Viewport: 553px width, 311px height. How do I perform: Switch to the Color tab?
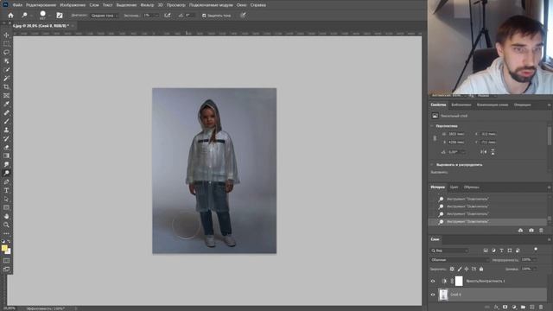(454, 187)
